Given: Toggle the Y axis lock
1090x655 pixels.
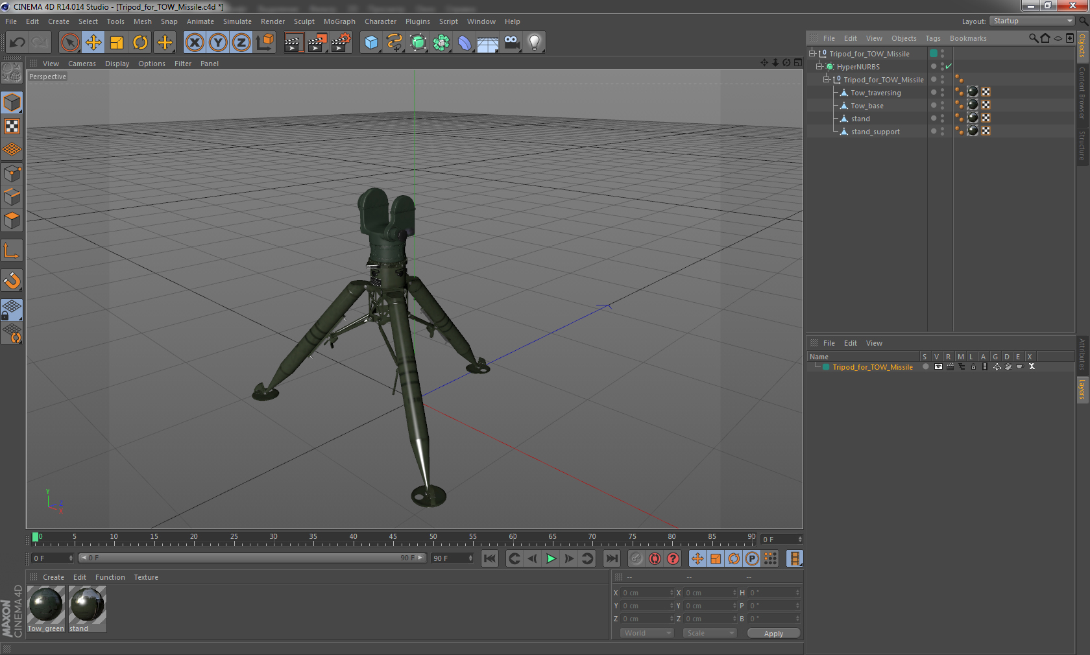Looking at the screenshot, I should (x=218, y=43).
